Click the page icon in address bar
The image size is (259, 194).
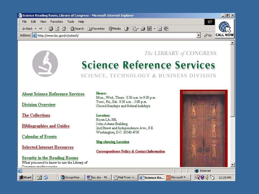click(x=35, y=36)
